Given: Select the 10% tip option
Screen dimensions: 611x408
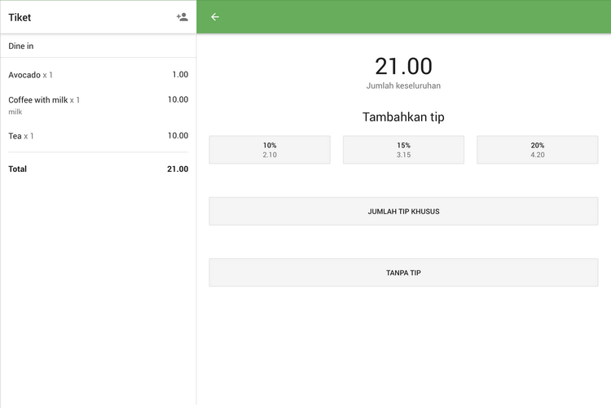Looking at the screenshot, I should [x=270, y=150].
